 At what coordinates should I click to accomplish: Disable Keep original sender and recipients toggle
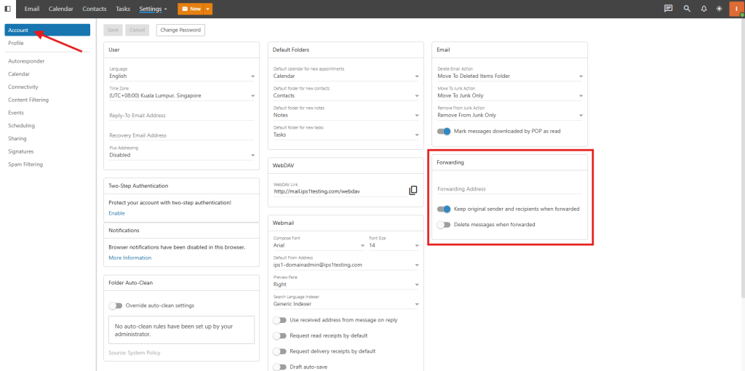coord(444,209)
